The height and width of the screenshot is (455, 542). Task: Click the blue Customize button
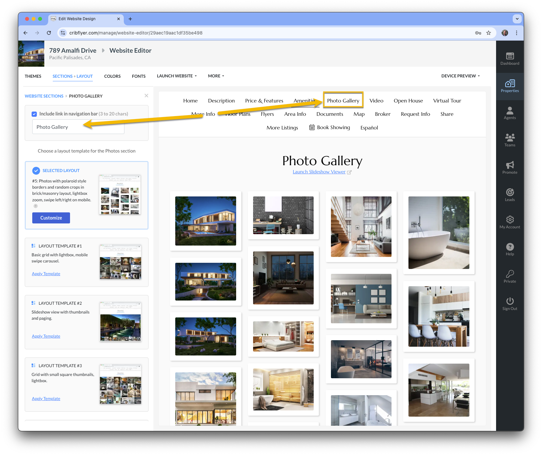click(51, 218)
